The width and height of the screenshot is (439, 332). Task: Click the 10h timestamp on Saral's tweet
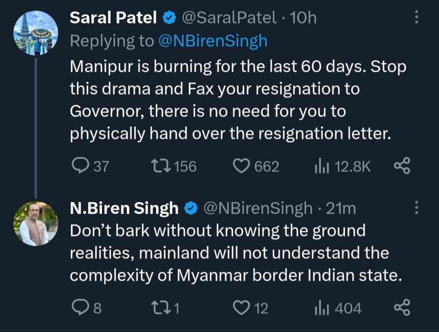[x=304, y=18]
